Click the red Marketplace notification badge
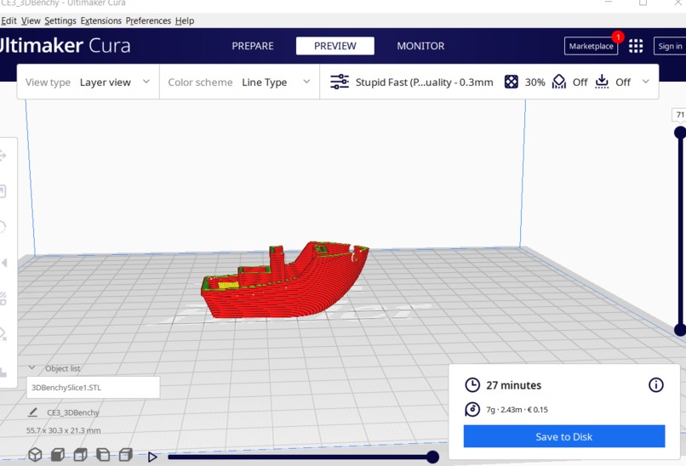Viewport: 686px width, 466px height. tap(618, 37)
